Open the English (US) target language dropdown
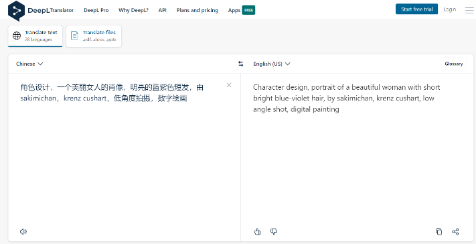 pos(272,64)
